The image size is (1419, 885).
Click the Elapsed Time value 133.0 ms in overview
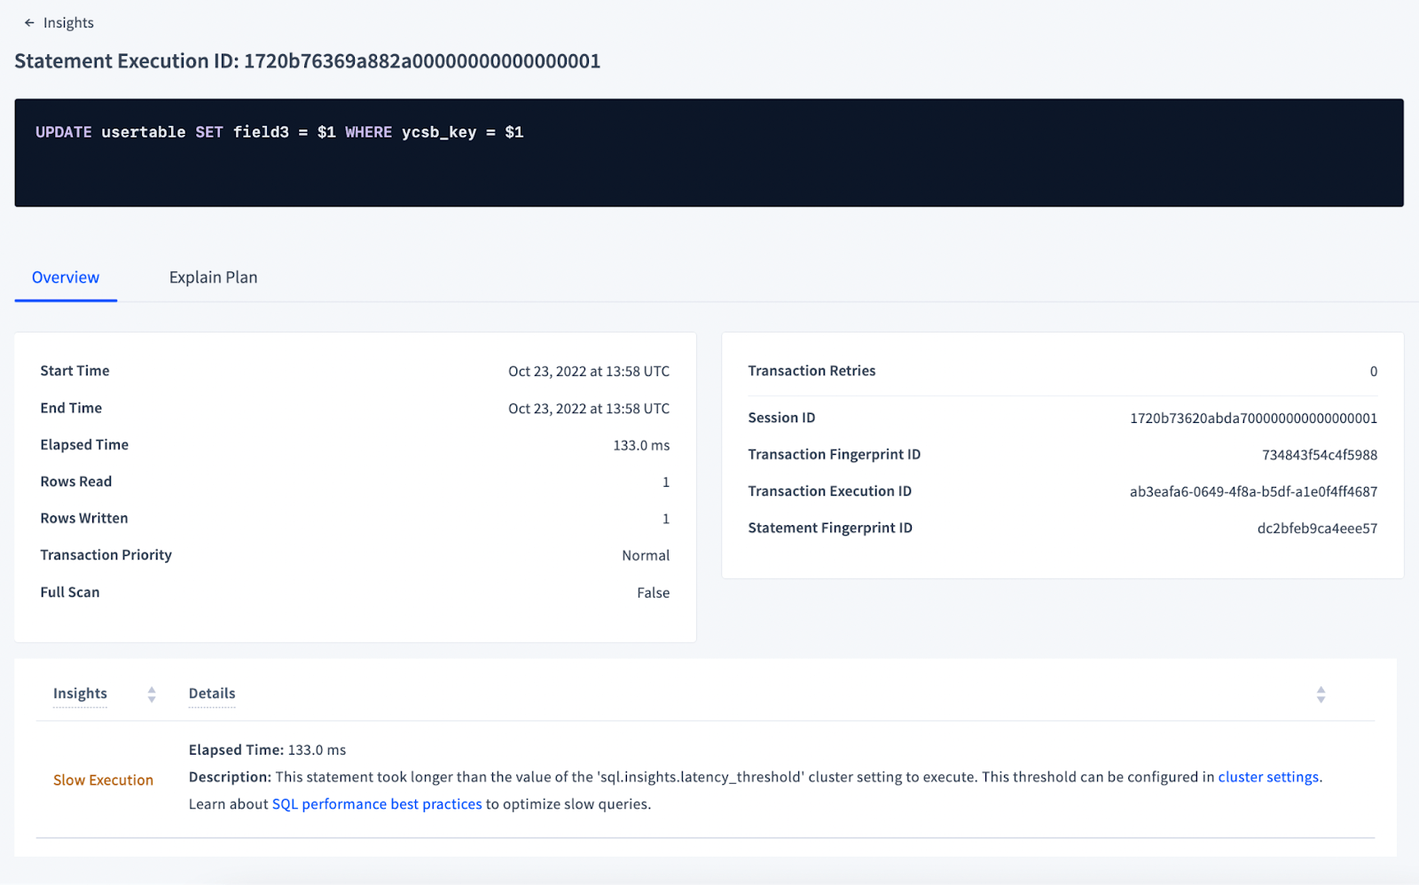click(640, 445)
